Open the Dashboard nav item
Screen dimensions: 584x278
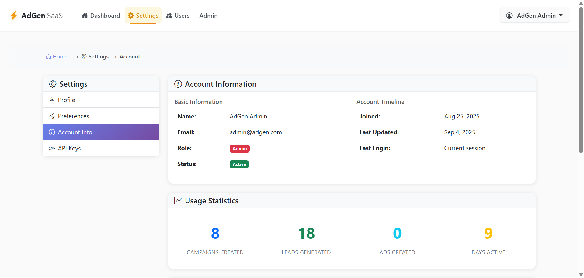(101, 16)
